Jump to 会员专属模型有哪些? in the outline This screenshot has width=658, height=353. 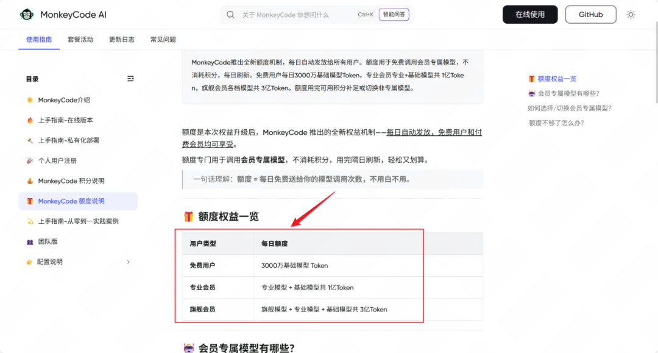[568, 94]
